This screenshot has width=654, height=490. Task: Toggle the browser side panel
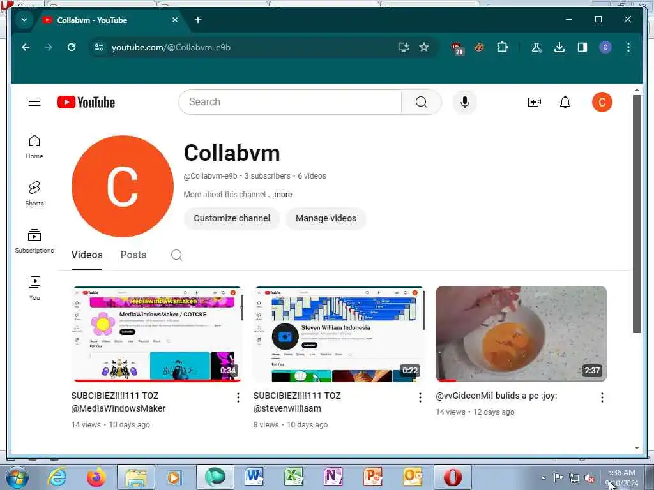tap(582, 47)
